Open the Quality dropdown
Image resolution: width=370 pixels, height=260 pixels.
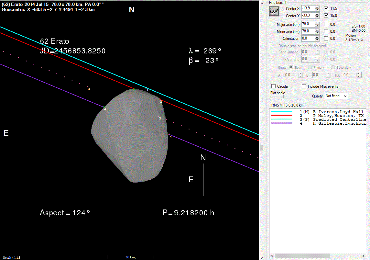[x=336, y=96]
